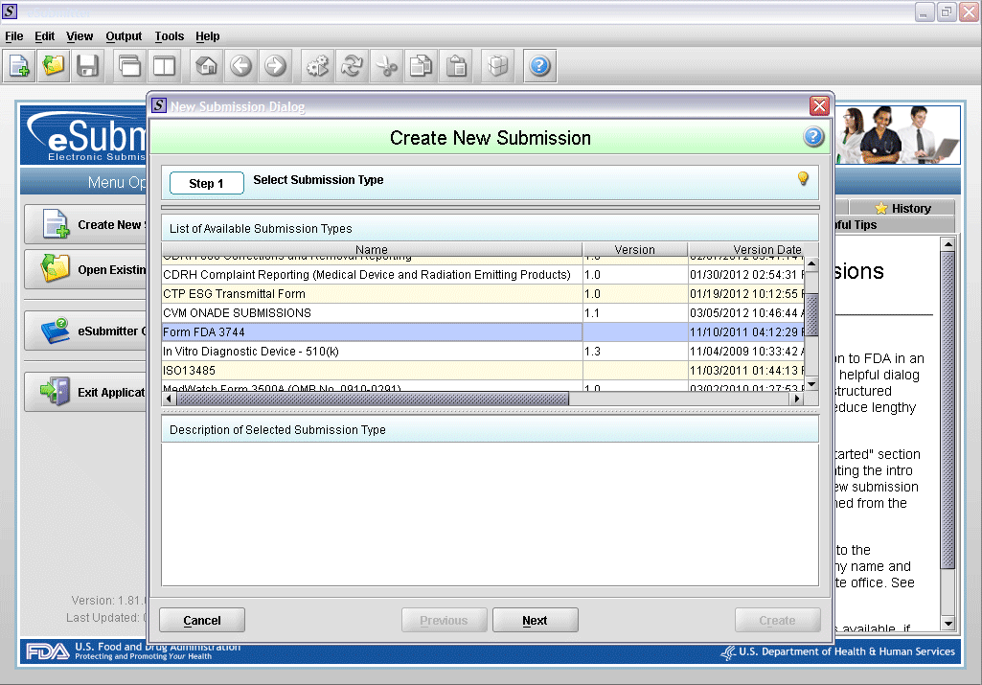
Task: Close the New Submission Dialog
Action: tap(818, 105)
